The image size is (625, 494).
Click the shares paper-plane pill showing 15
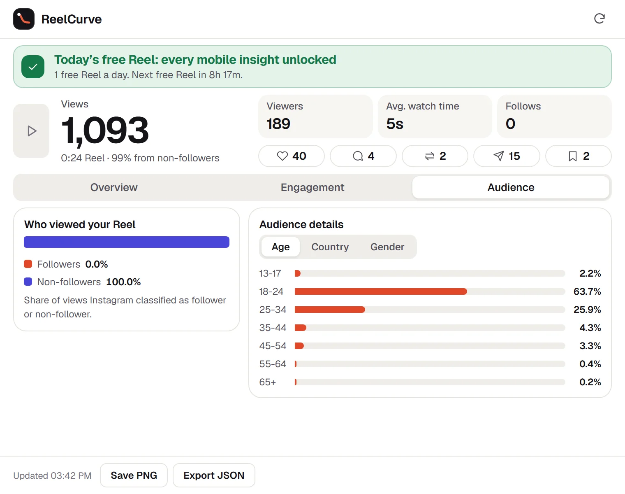coord(507,156)
